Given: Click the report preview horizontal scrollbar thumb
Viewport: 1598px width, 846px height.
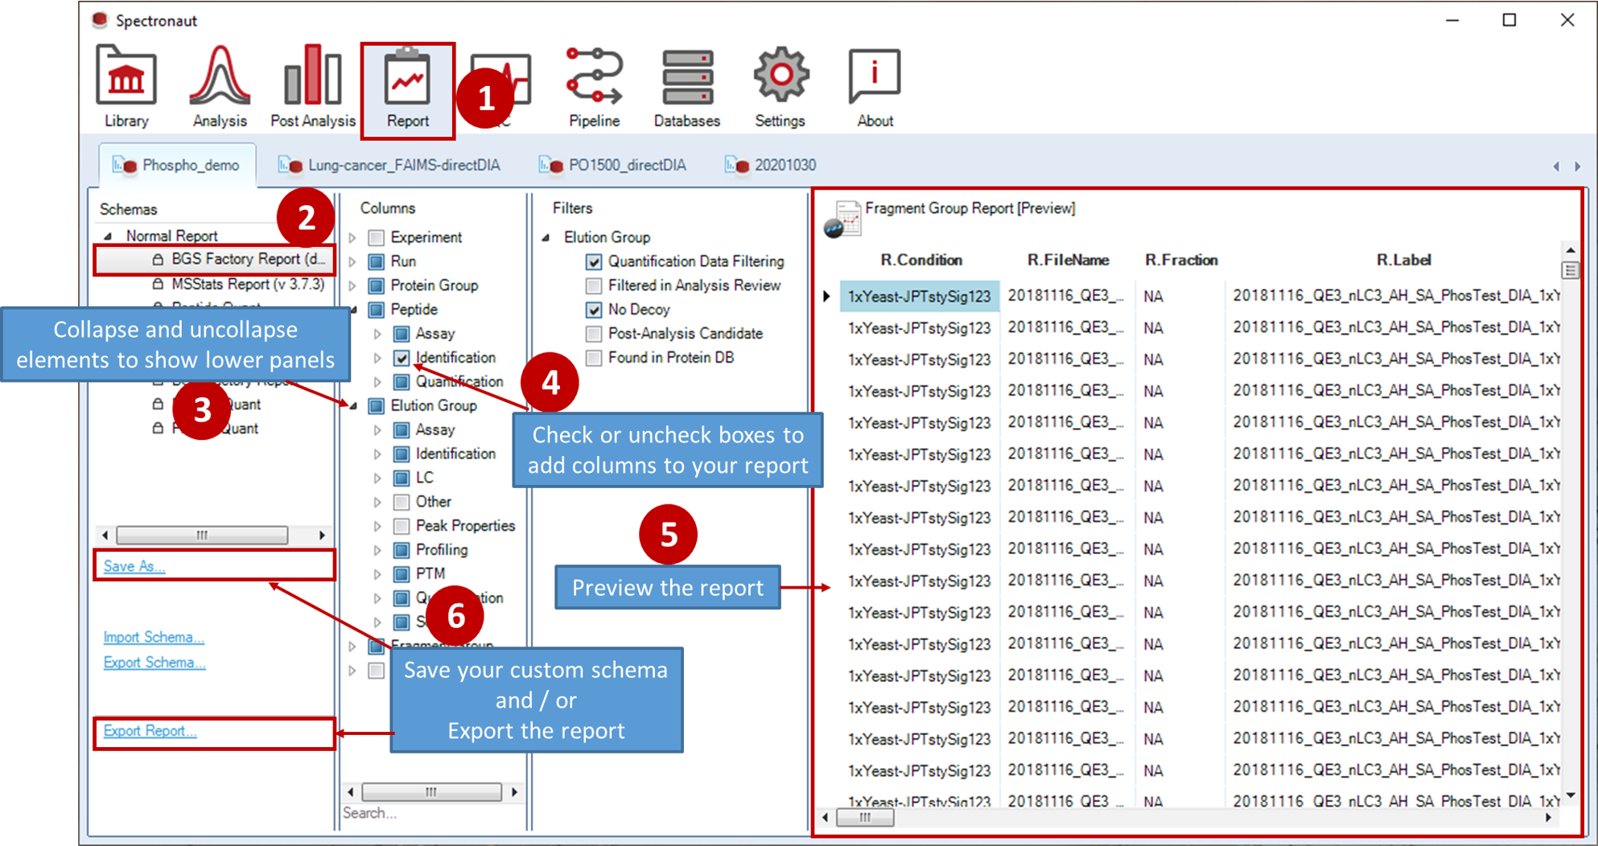Looking at the screenshot, I should (x=865, y=818).
